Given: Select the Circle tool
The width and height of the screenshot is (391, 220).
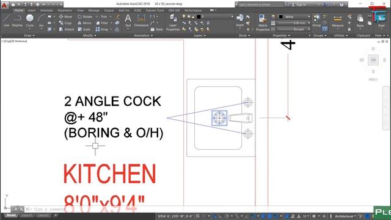Looking at the screenshot, I should pyautogui.click(x=30, y=21).
